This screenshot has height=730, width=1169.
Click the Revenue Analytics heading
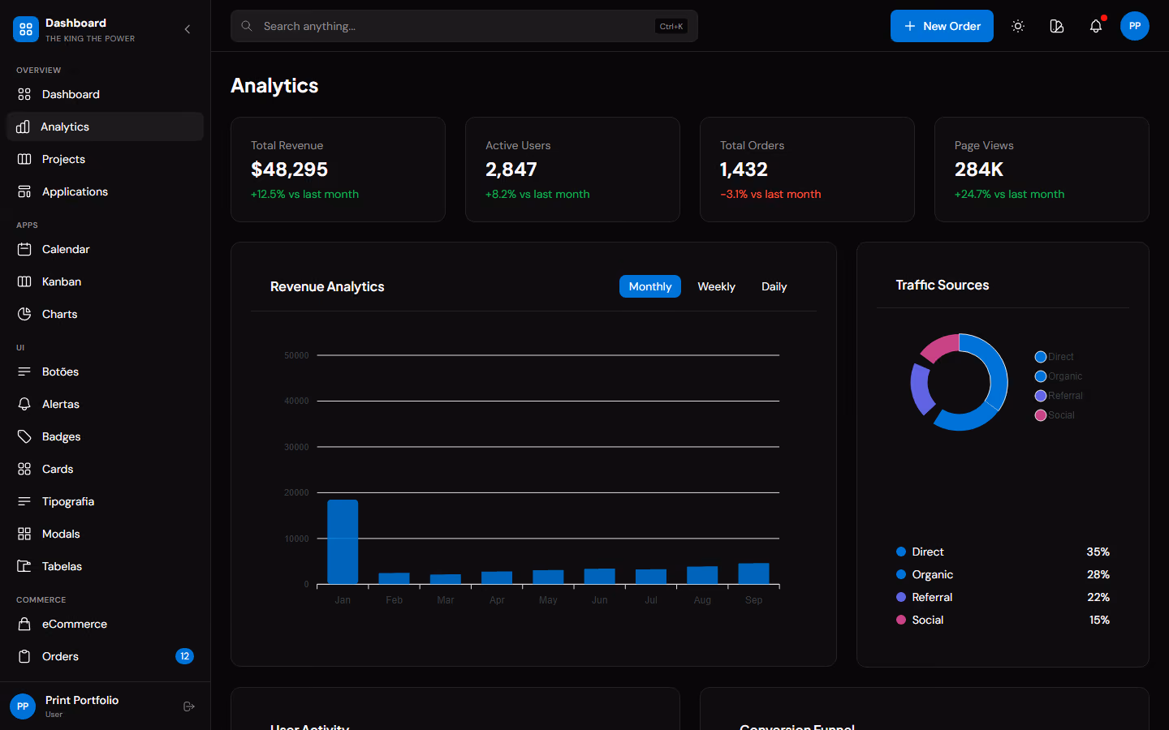pyautogui.click(x=327, y=286)
